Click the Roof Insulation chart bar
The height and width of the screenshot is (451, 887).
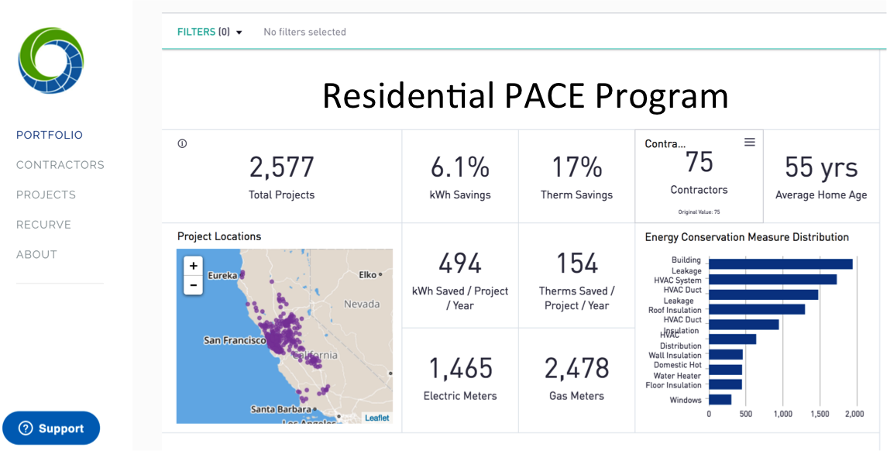(x=756, y=309)
